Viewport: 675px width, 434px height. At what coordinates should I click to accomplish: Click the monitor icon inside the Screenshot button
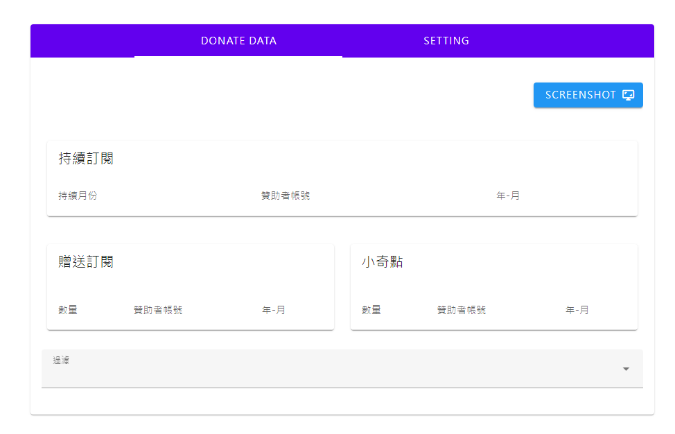628,95
